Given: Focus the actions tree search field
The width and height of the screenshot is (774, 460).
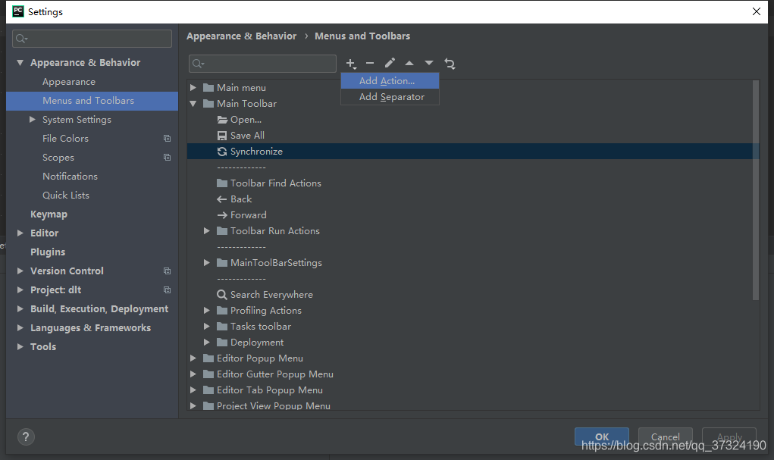Looking at the screenshot, I should pos(262,64).
